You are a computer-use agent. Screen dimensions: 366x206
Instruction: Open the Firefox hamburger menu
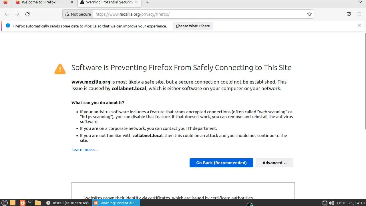pos(359,14)
